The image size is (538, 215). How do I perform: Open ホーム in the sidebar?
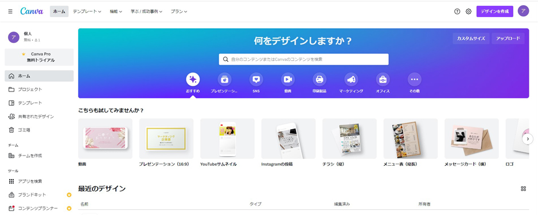(x=39, y=76)
